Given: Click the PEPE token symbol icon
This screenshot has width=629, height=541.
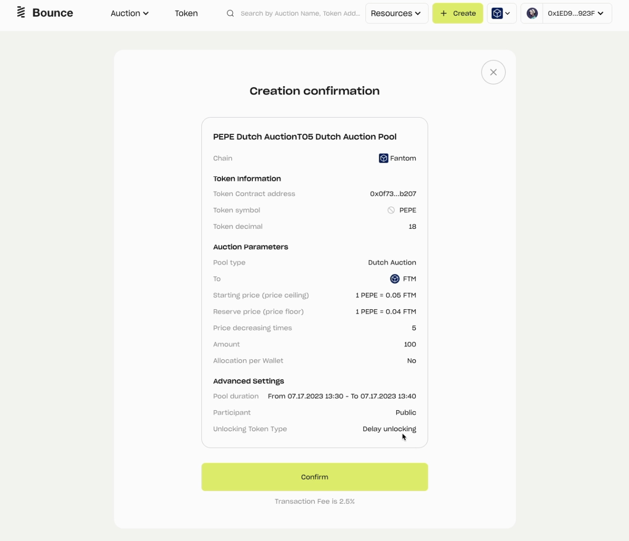Looking at the screenshot, I should pyautogui.click(x=391, y=210).
